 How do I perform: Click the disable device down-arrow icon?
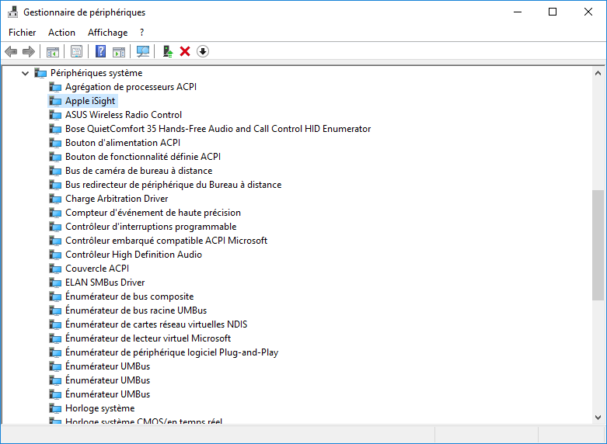[203, 51]
